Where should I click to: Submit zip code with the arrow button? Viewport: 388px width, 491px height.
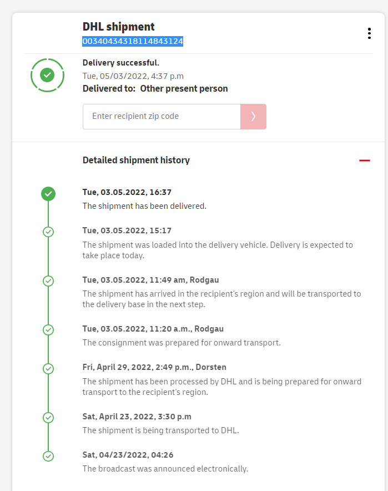253,117
